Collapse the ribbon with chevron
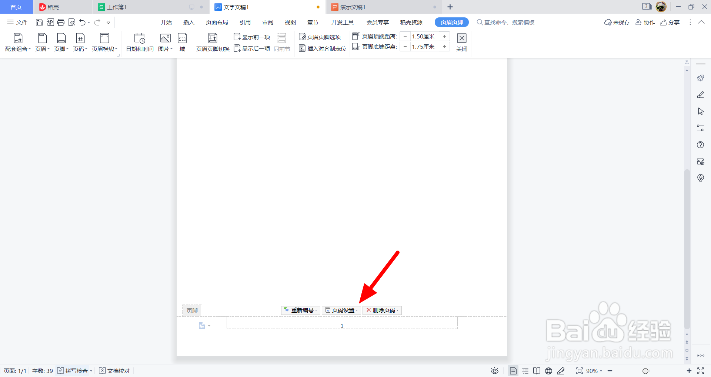This screenshot has width=711, height=377. point(701,22)
